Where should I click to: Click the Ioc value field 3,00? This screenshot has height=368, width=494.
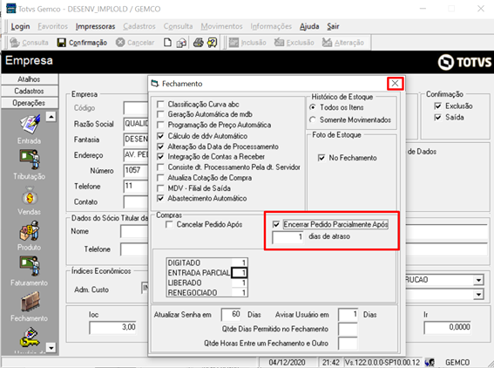click(x=113, y=327)
